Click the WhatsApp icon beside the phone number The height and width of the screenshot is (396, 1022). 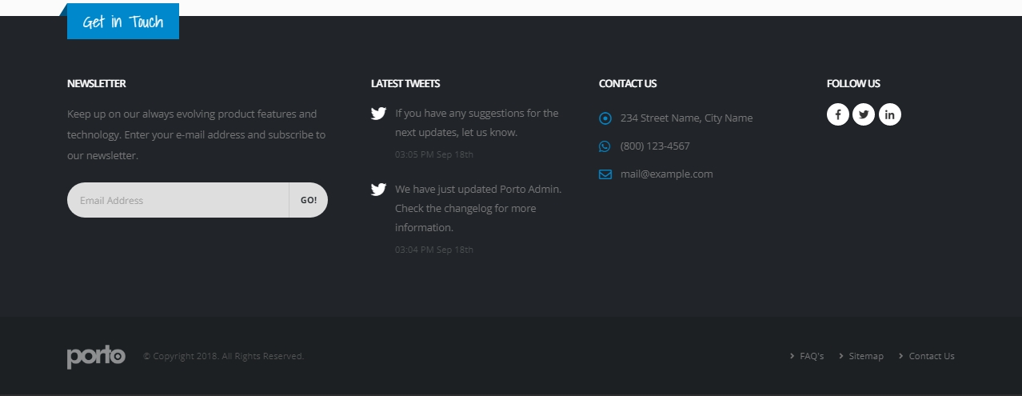click(x=605, y=146)
